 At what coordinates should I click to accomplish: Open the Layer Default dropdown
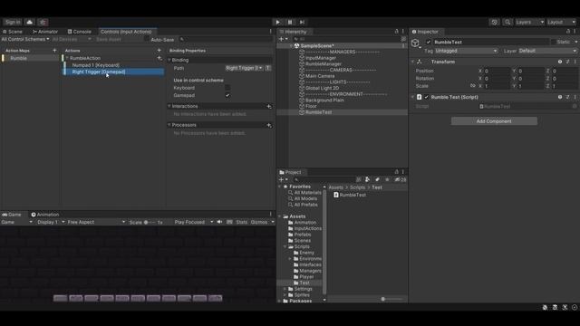pyautogui.click(x=547, y=51)
